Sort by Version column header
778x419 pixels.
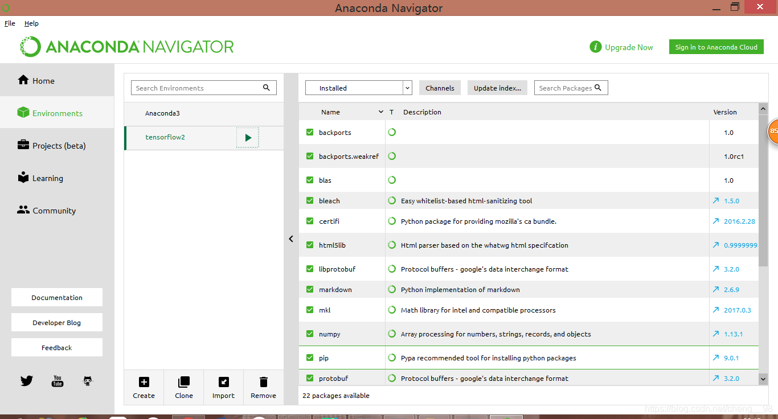(725, 112)
